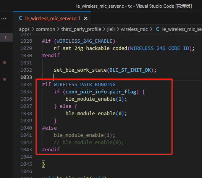202x178 pixels.
Task: Click conn_pair_info.pair_flag expression
Action: click(101, 92)
